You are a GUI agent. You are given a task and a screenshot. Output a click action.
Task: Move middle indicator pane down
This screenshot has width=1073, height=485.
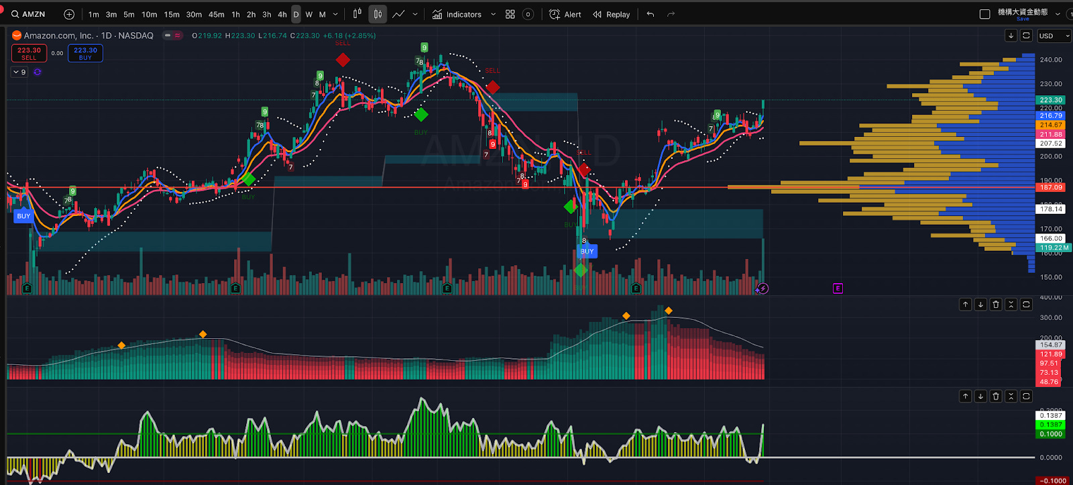tap(980, 305)
